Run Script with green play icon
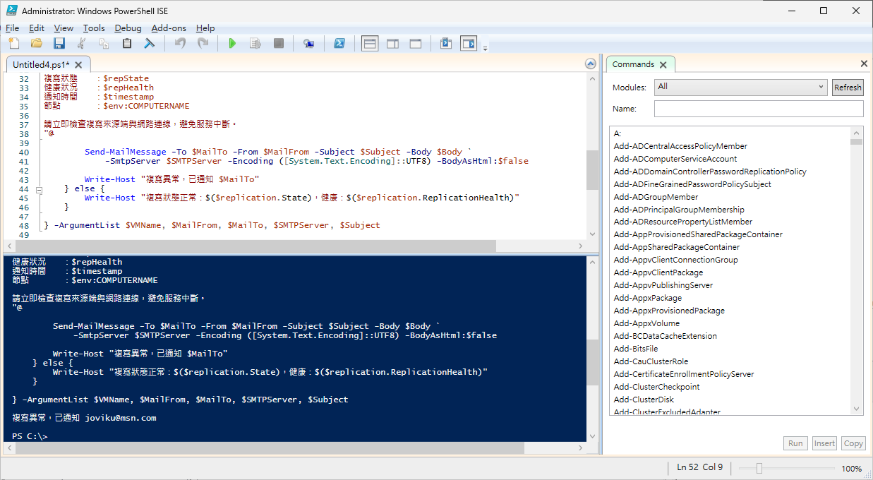This screenshot has height=480, width=873. point(232,44)
